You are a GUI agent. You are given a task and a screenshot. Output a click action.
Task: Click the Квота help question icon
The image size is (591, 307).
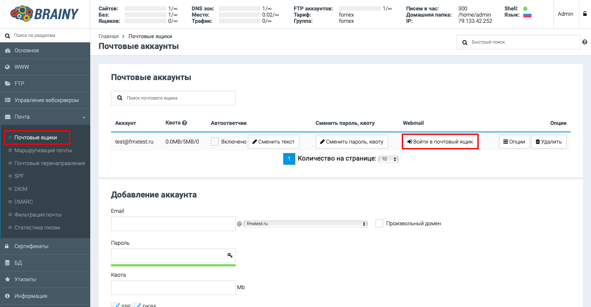coord(185,123)
